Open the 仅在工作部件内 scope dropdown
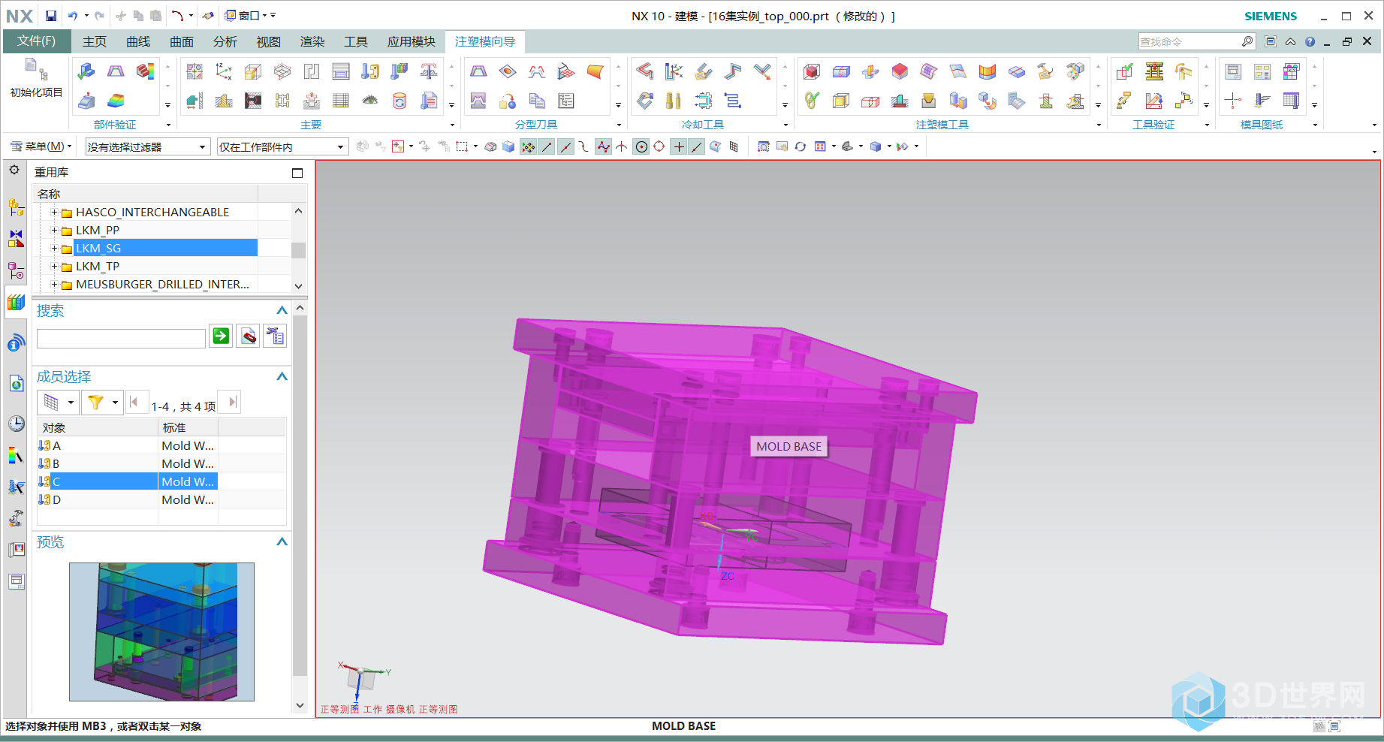 (x=282, y=147)
